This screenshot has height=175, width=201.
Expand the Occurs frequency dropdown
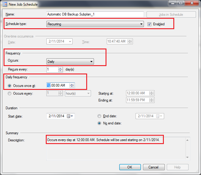click(x=70, y=62)
